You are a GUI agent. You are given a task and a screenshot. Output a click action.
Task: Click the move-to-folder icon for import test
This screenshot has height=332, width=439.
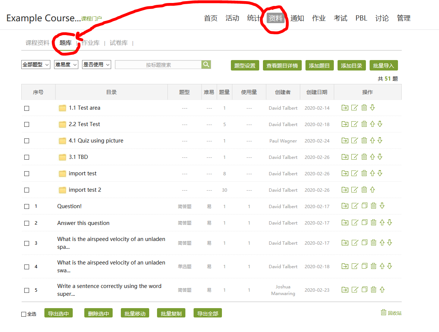(x=345, y=173)
